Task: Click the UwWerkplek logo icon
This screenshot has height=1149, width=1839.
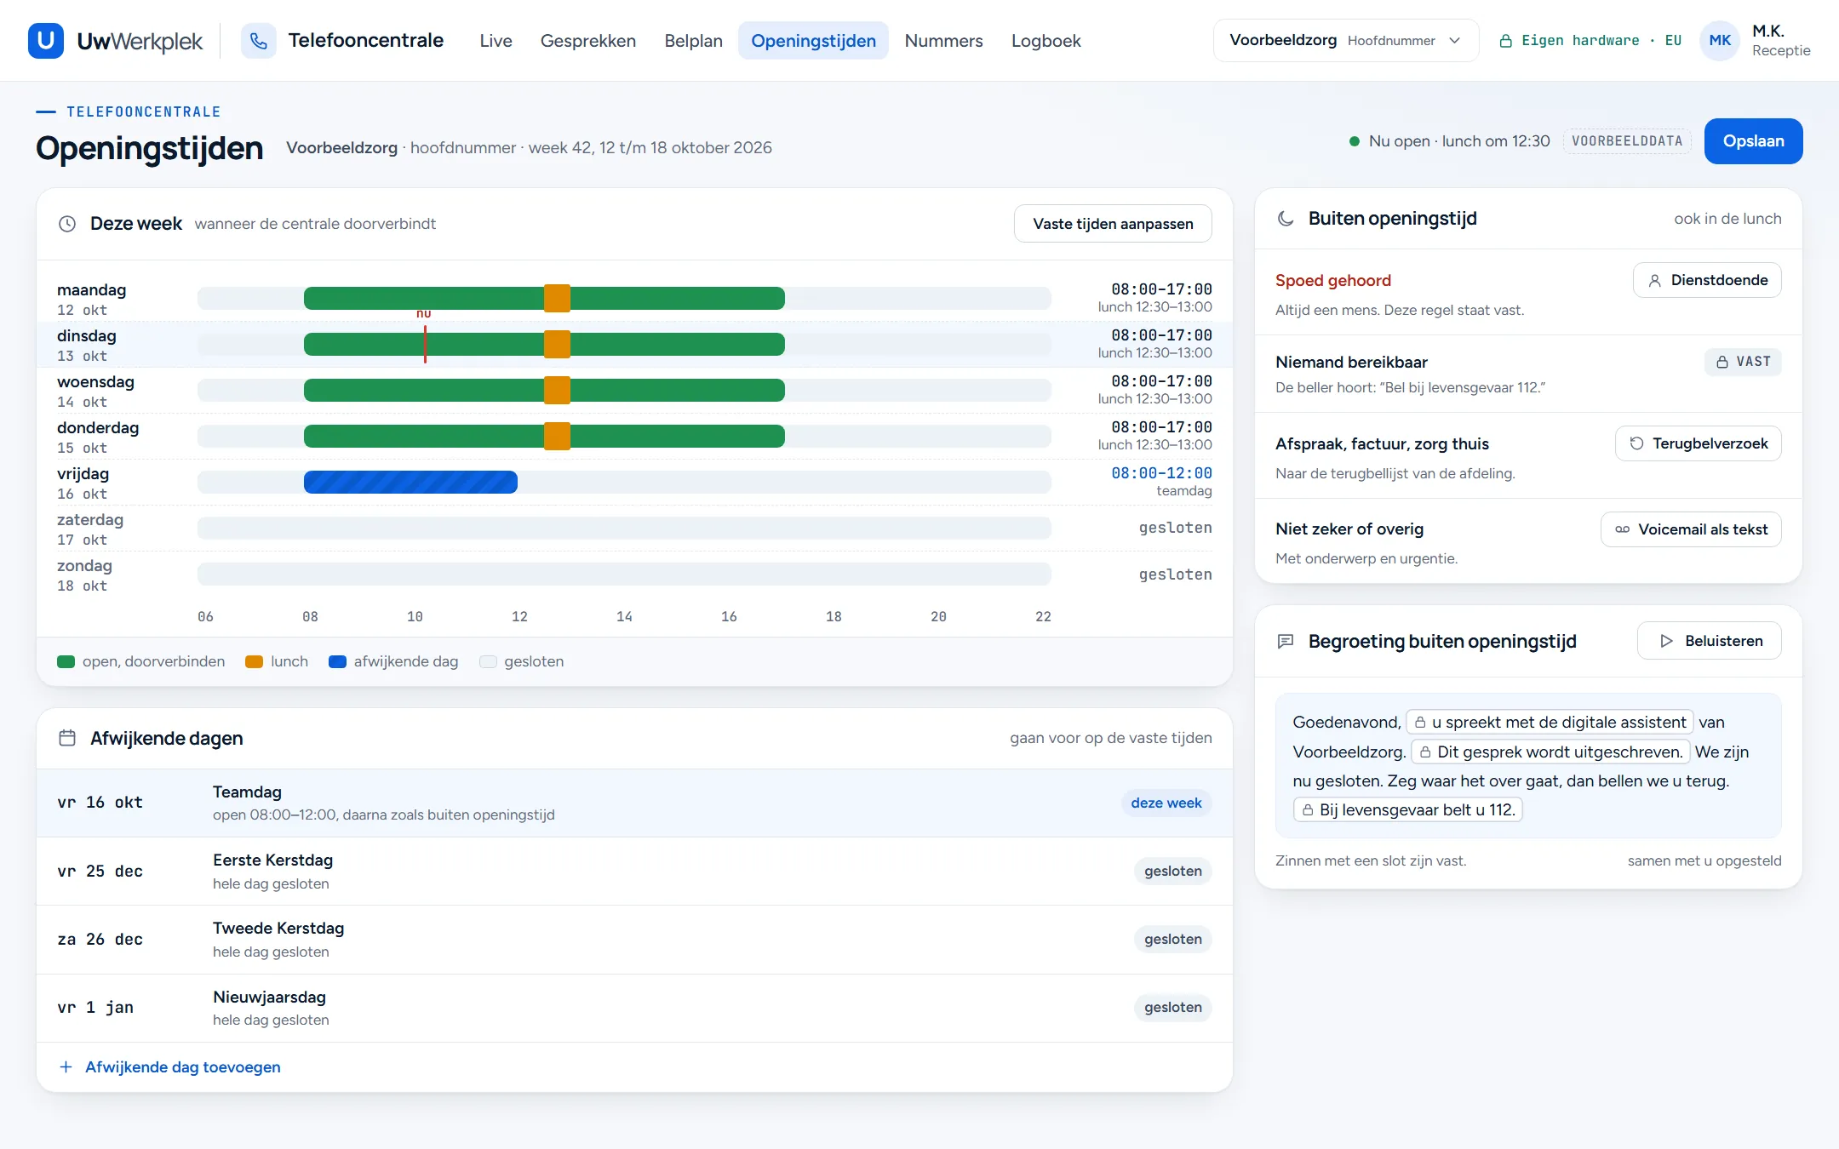Action: point(46,41)
